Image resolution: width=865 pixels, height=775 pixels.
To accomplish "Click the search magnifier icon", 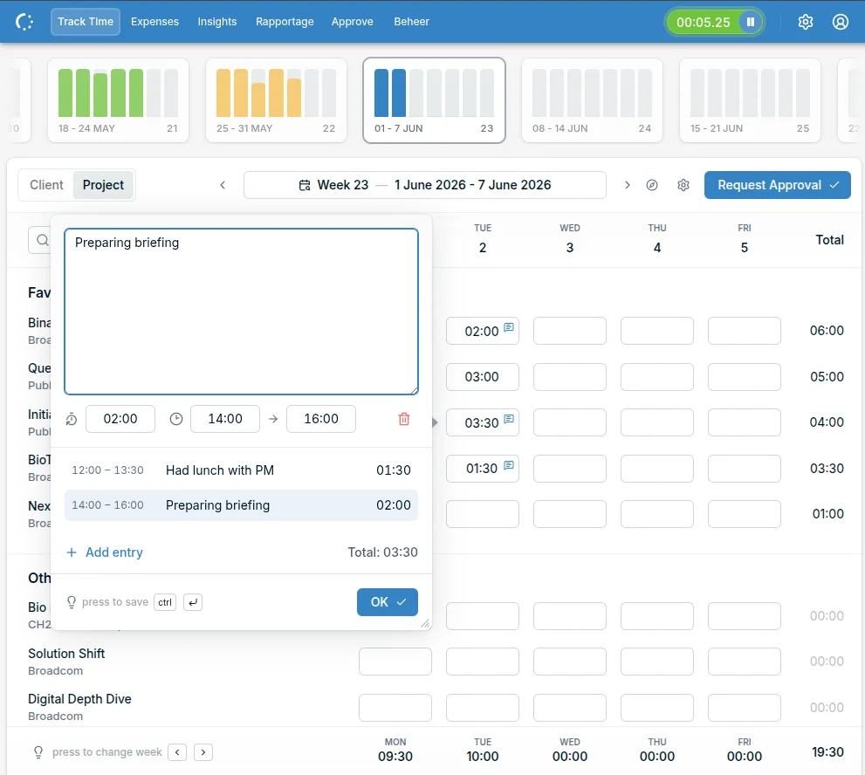I will coord(43,240).
